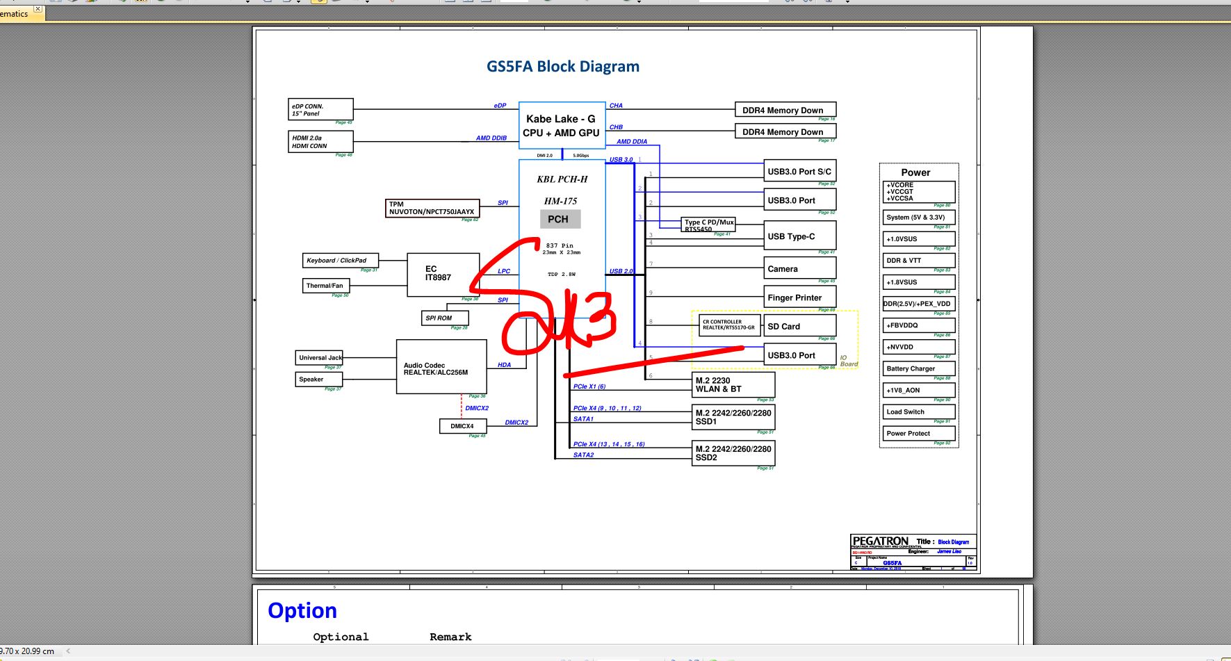Screen dimensions: 1231x661
Task: Click the left scroll arrow in the status bar
Action: pos(68,651)
